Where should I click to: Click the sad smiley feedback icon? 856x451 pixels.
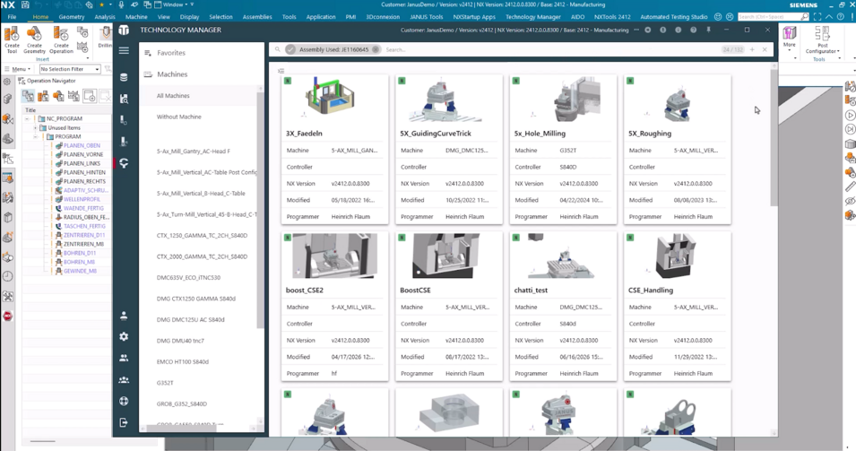[730, 17]
